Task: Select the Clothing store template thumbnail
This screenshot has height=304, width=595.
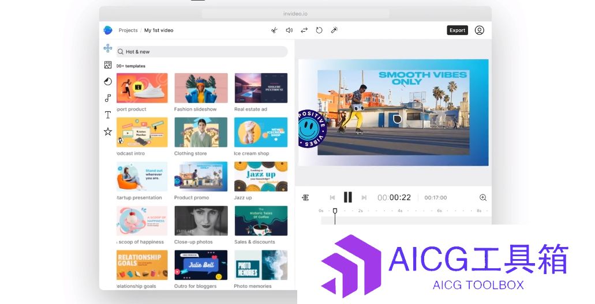Action: coord(201,132)
